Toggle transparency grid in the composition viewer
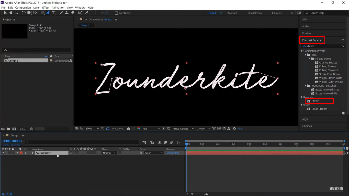 tap(168, 129)
